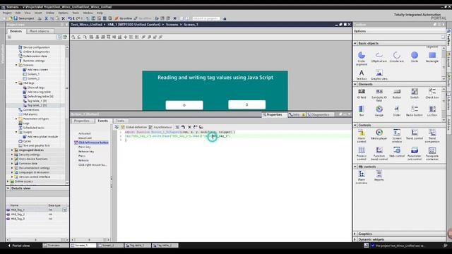The height and width of the screenshot is (254, 452).
Task: Choose the Web control
Action: (x=397, y=152)
